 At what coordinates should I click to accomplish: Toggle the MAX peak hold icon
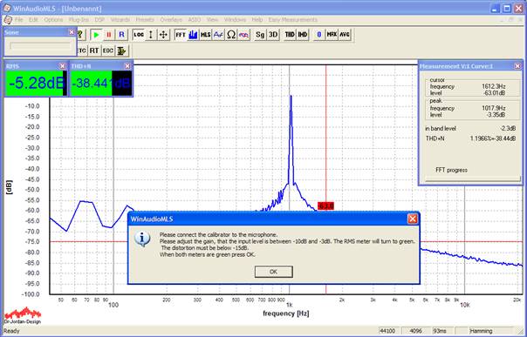(332, 35)
